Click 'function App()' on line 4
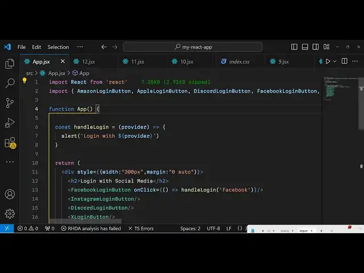Screen dimensions: 364x273 coord(71,109)
